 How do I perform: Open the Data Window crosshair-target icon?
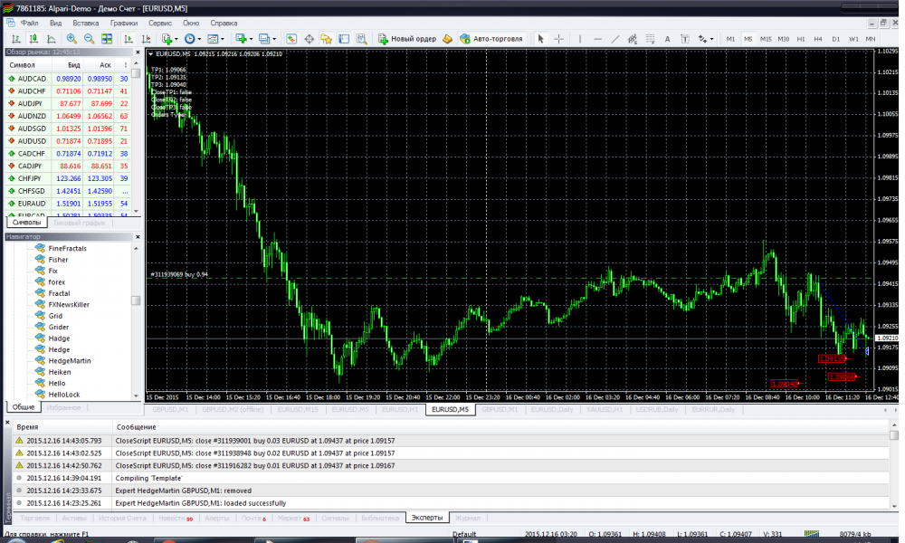pyautogui.click(x=309, y=39)
